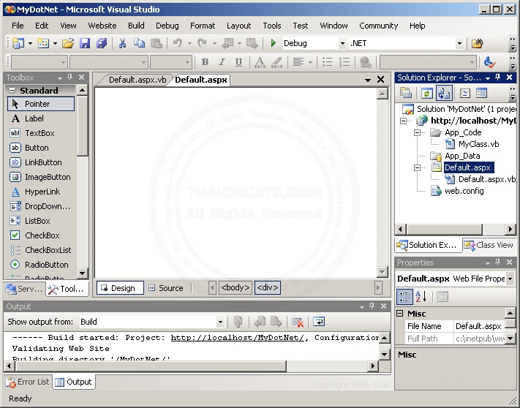Click the Save All icon
520x408 pixels.
102,43
